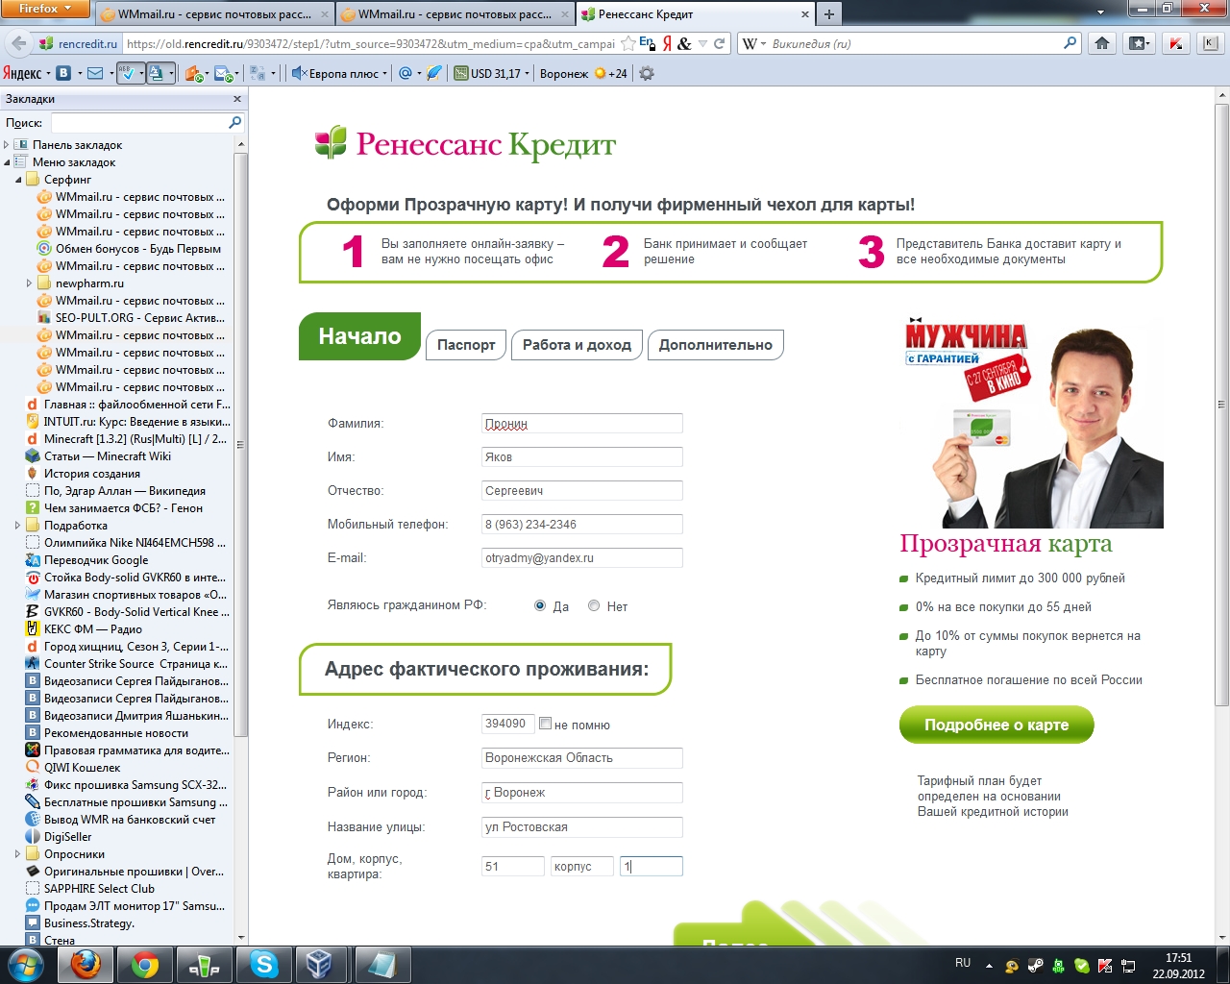This screenshot has height=984, width=1230.
Task: Open the 'Паспорт' form tab
Action: (466, 345)
